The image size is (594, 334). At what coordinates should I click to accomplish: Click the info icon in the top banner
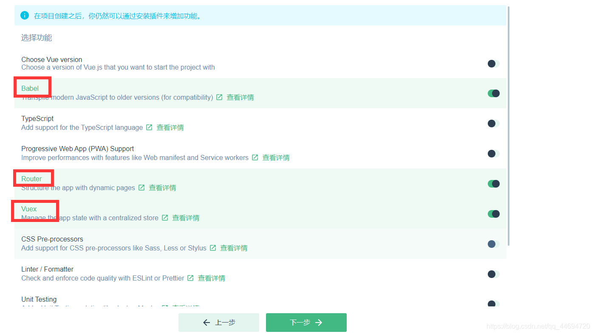click(24, 15)
